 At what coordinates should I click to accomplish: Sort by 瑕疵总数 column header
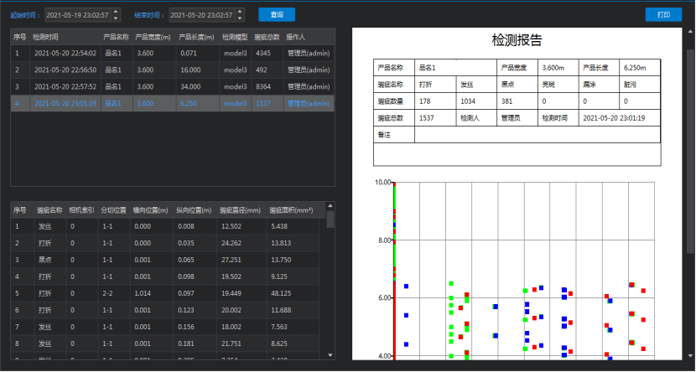[x=267, y=37]
